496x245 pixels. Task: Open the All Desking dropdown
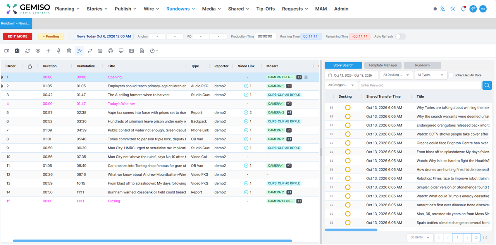click(396, 75)
